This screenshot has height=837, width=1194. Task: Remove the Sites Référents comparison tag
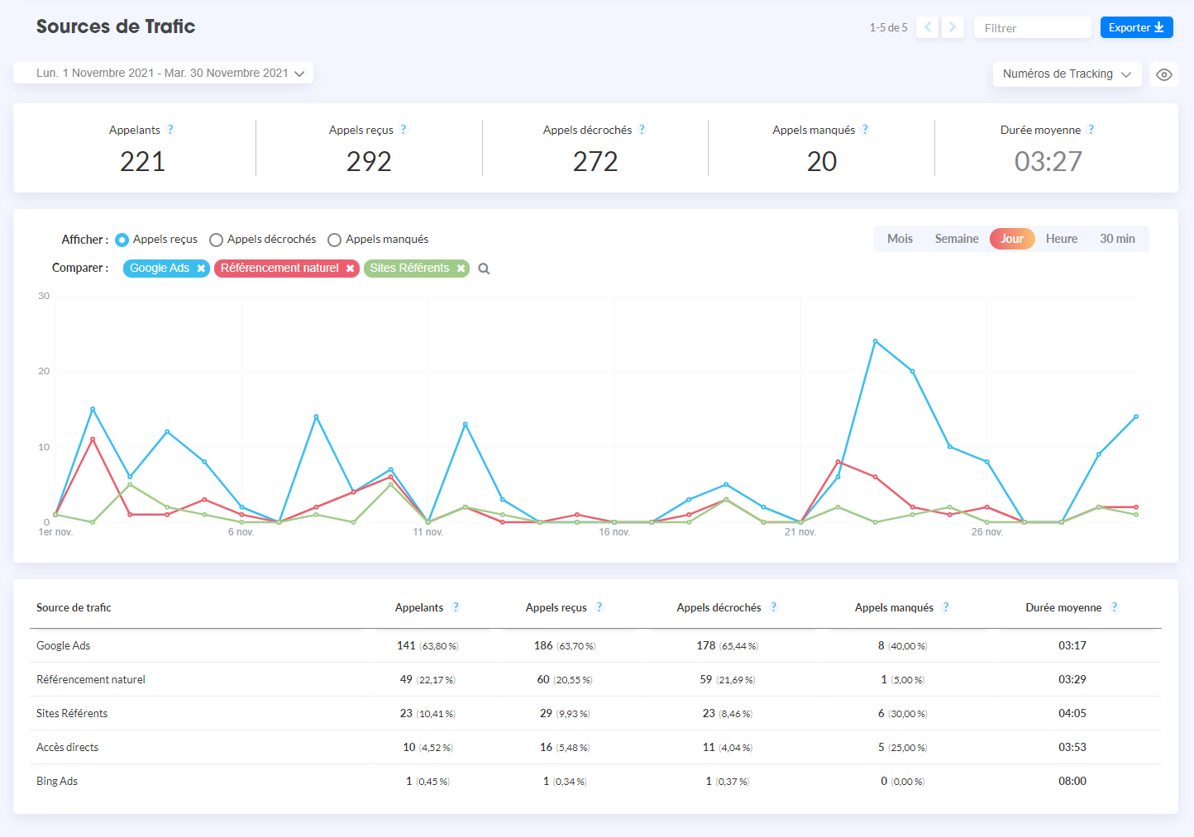pyautogui.click(x=461, y=269)
